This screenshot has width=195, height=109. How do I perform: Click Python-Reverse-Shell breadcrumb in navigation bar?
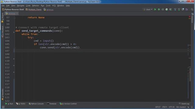13,9
